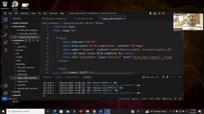This screenshot has height=114, width=204.
Task: Open File Explorer from taskbar
Action: tap(87, 111)
